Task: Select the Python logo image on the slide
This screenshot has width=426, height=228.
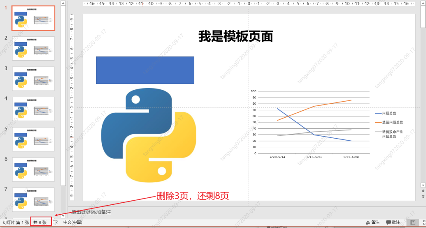Action: (x=149, y=135)
